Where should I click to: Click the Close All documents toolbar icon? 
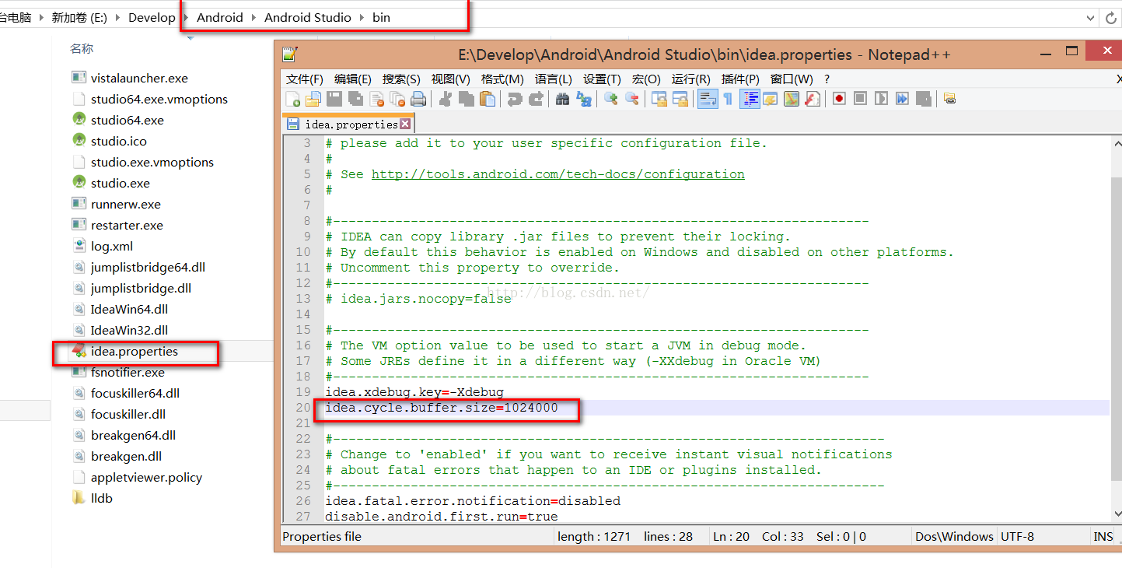pos(397,99)
